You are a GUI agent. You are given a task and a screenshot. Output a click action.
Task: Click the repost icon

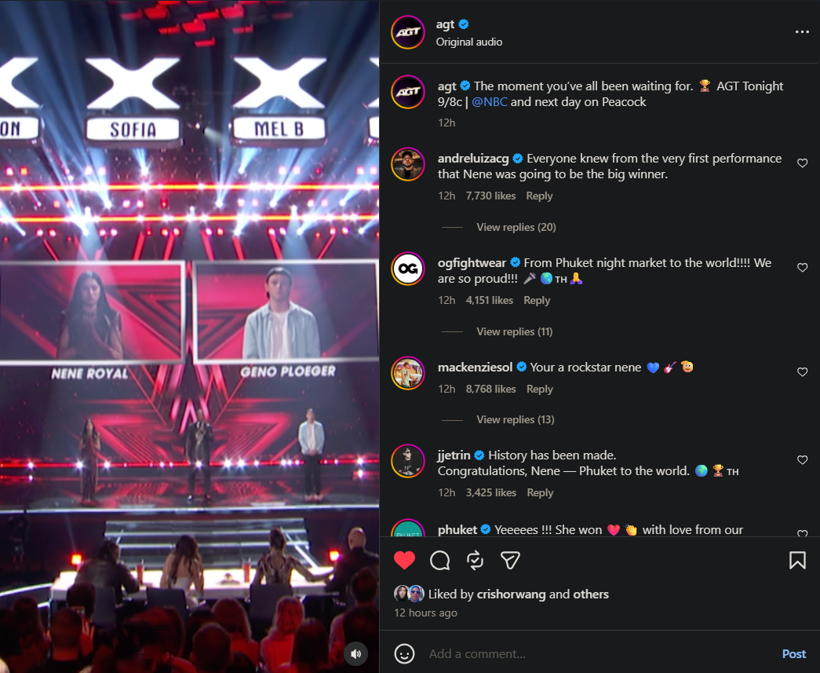pos(475,561)
